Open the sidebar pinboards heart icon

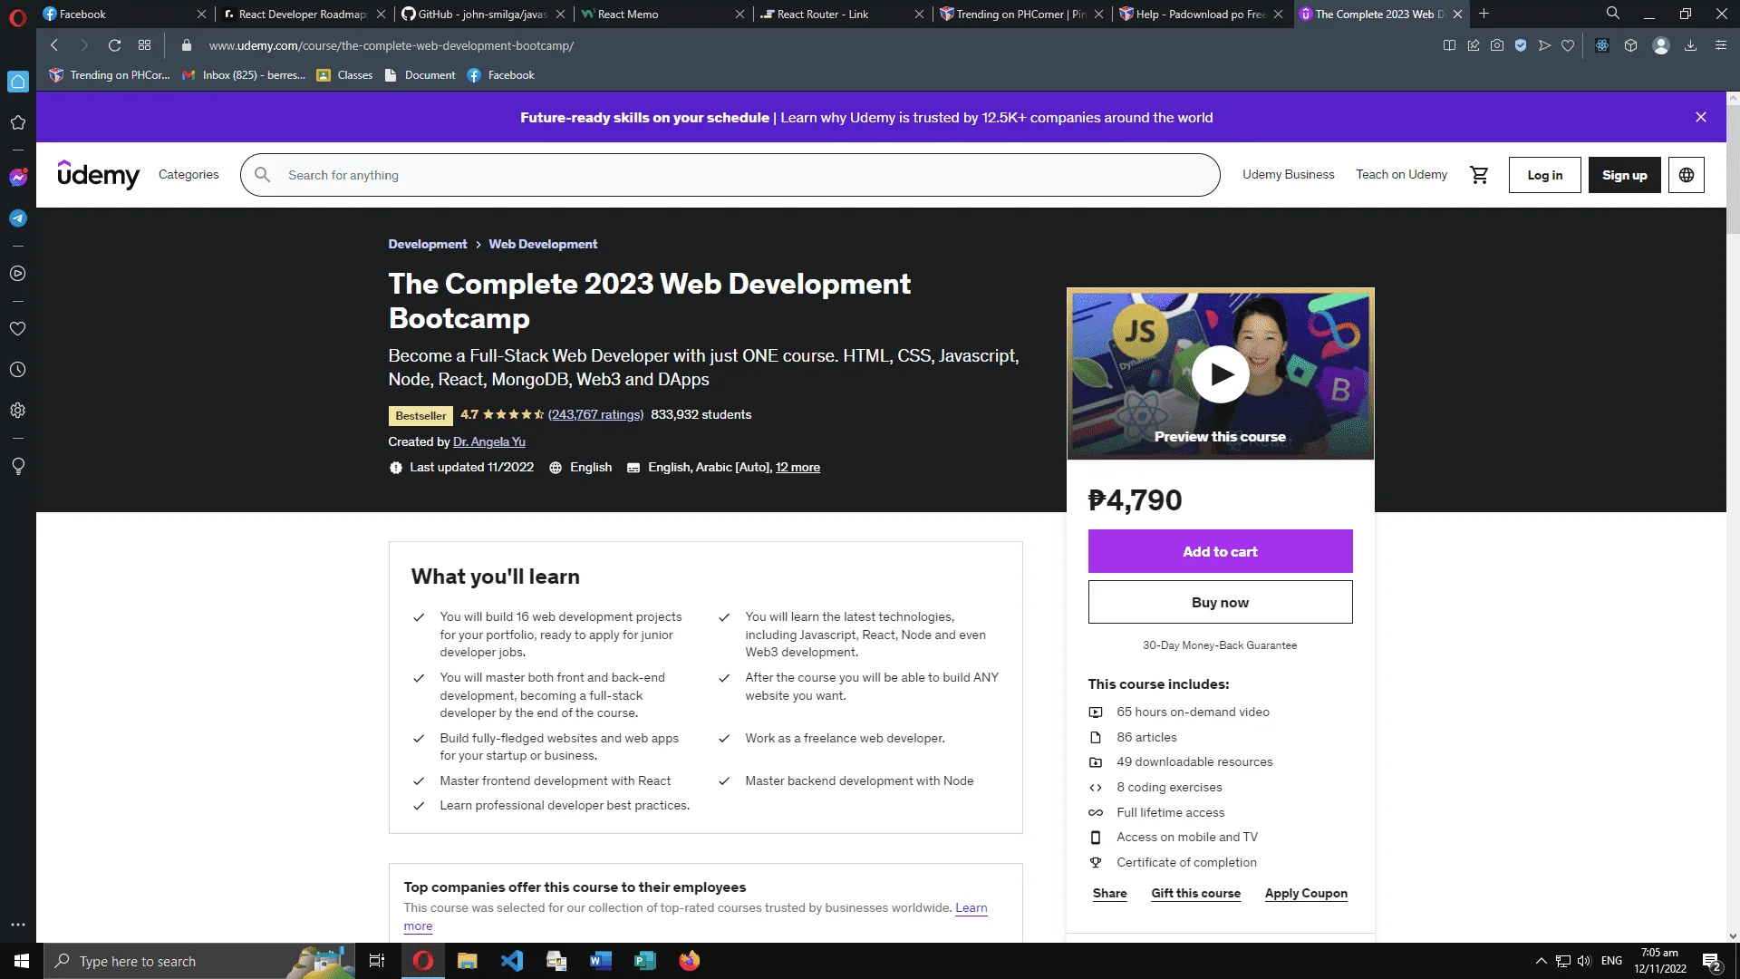pyautogui.click(x=18, y=329)
